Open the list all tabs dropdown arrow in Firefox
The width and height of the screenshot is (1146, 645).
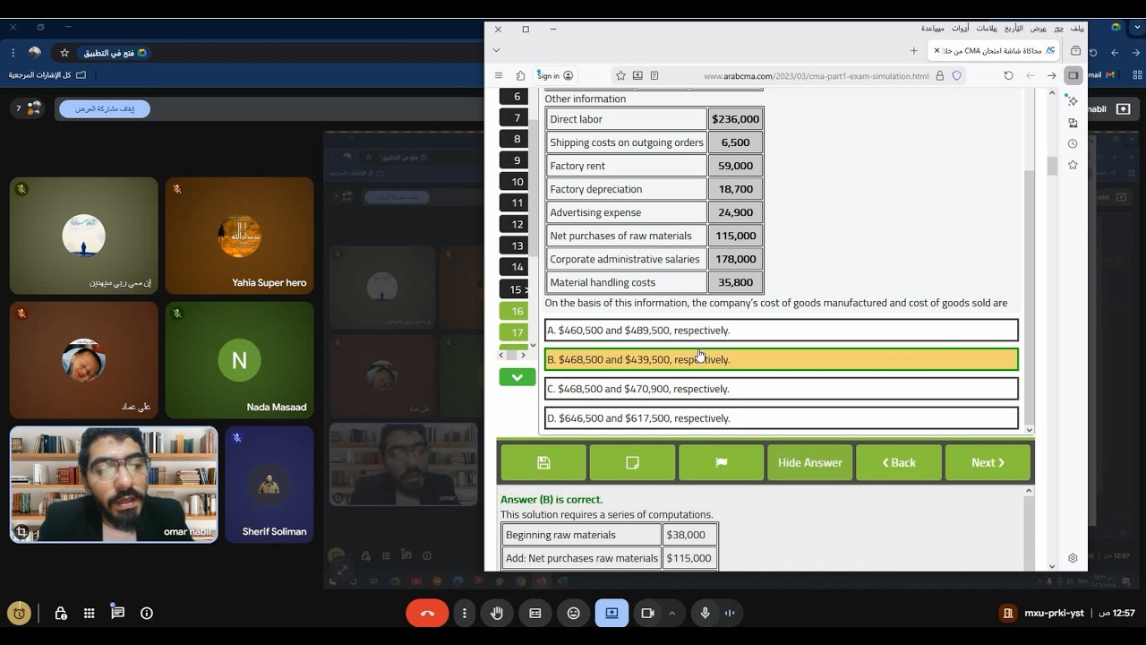(x=496, y=51)
